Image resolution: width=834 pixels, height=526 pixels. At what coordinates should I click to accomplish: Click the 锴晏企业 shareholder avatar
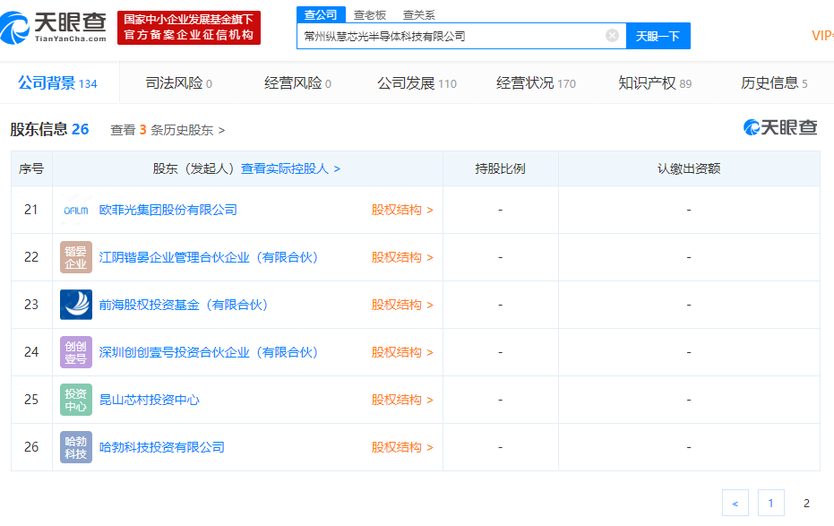pos(76,257)
